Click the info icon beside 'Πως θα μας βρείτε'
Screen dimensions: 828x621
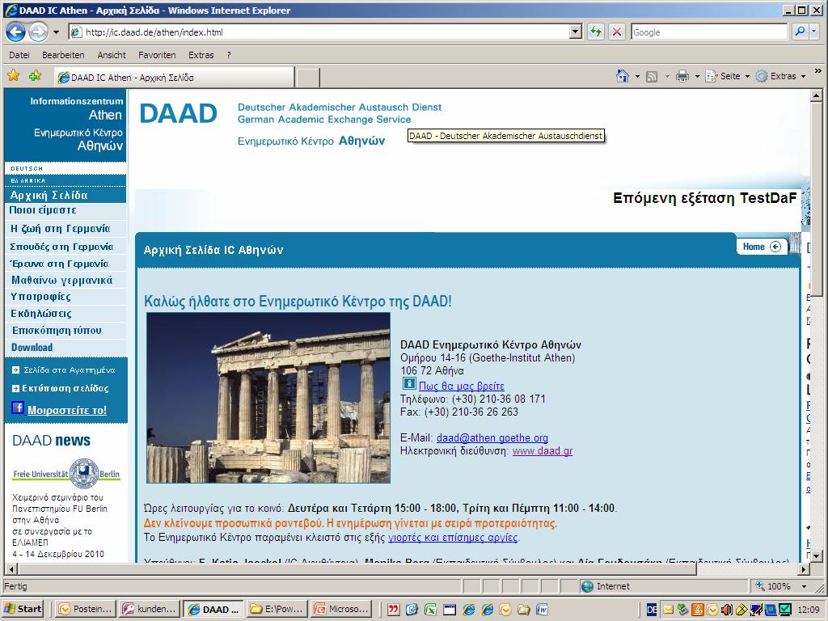click(x=409, y=384)
